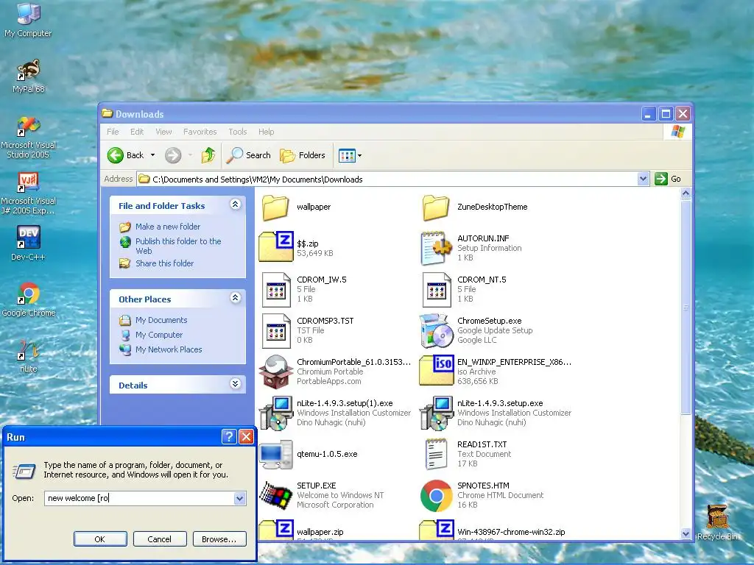
Task: Launch MyPal 68 browser shortcut
Action: [29, 76]
